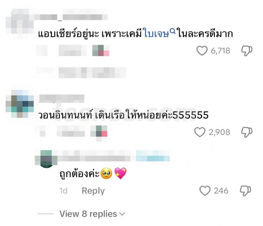Open the blurred replies row under the ใบเจษ comment
Screen dimensions: 263x226
81,72
